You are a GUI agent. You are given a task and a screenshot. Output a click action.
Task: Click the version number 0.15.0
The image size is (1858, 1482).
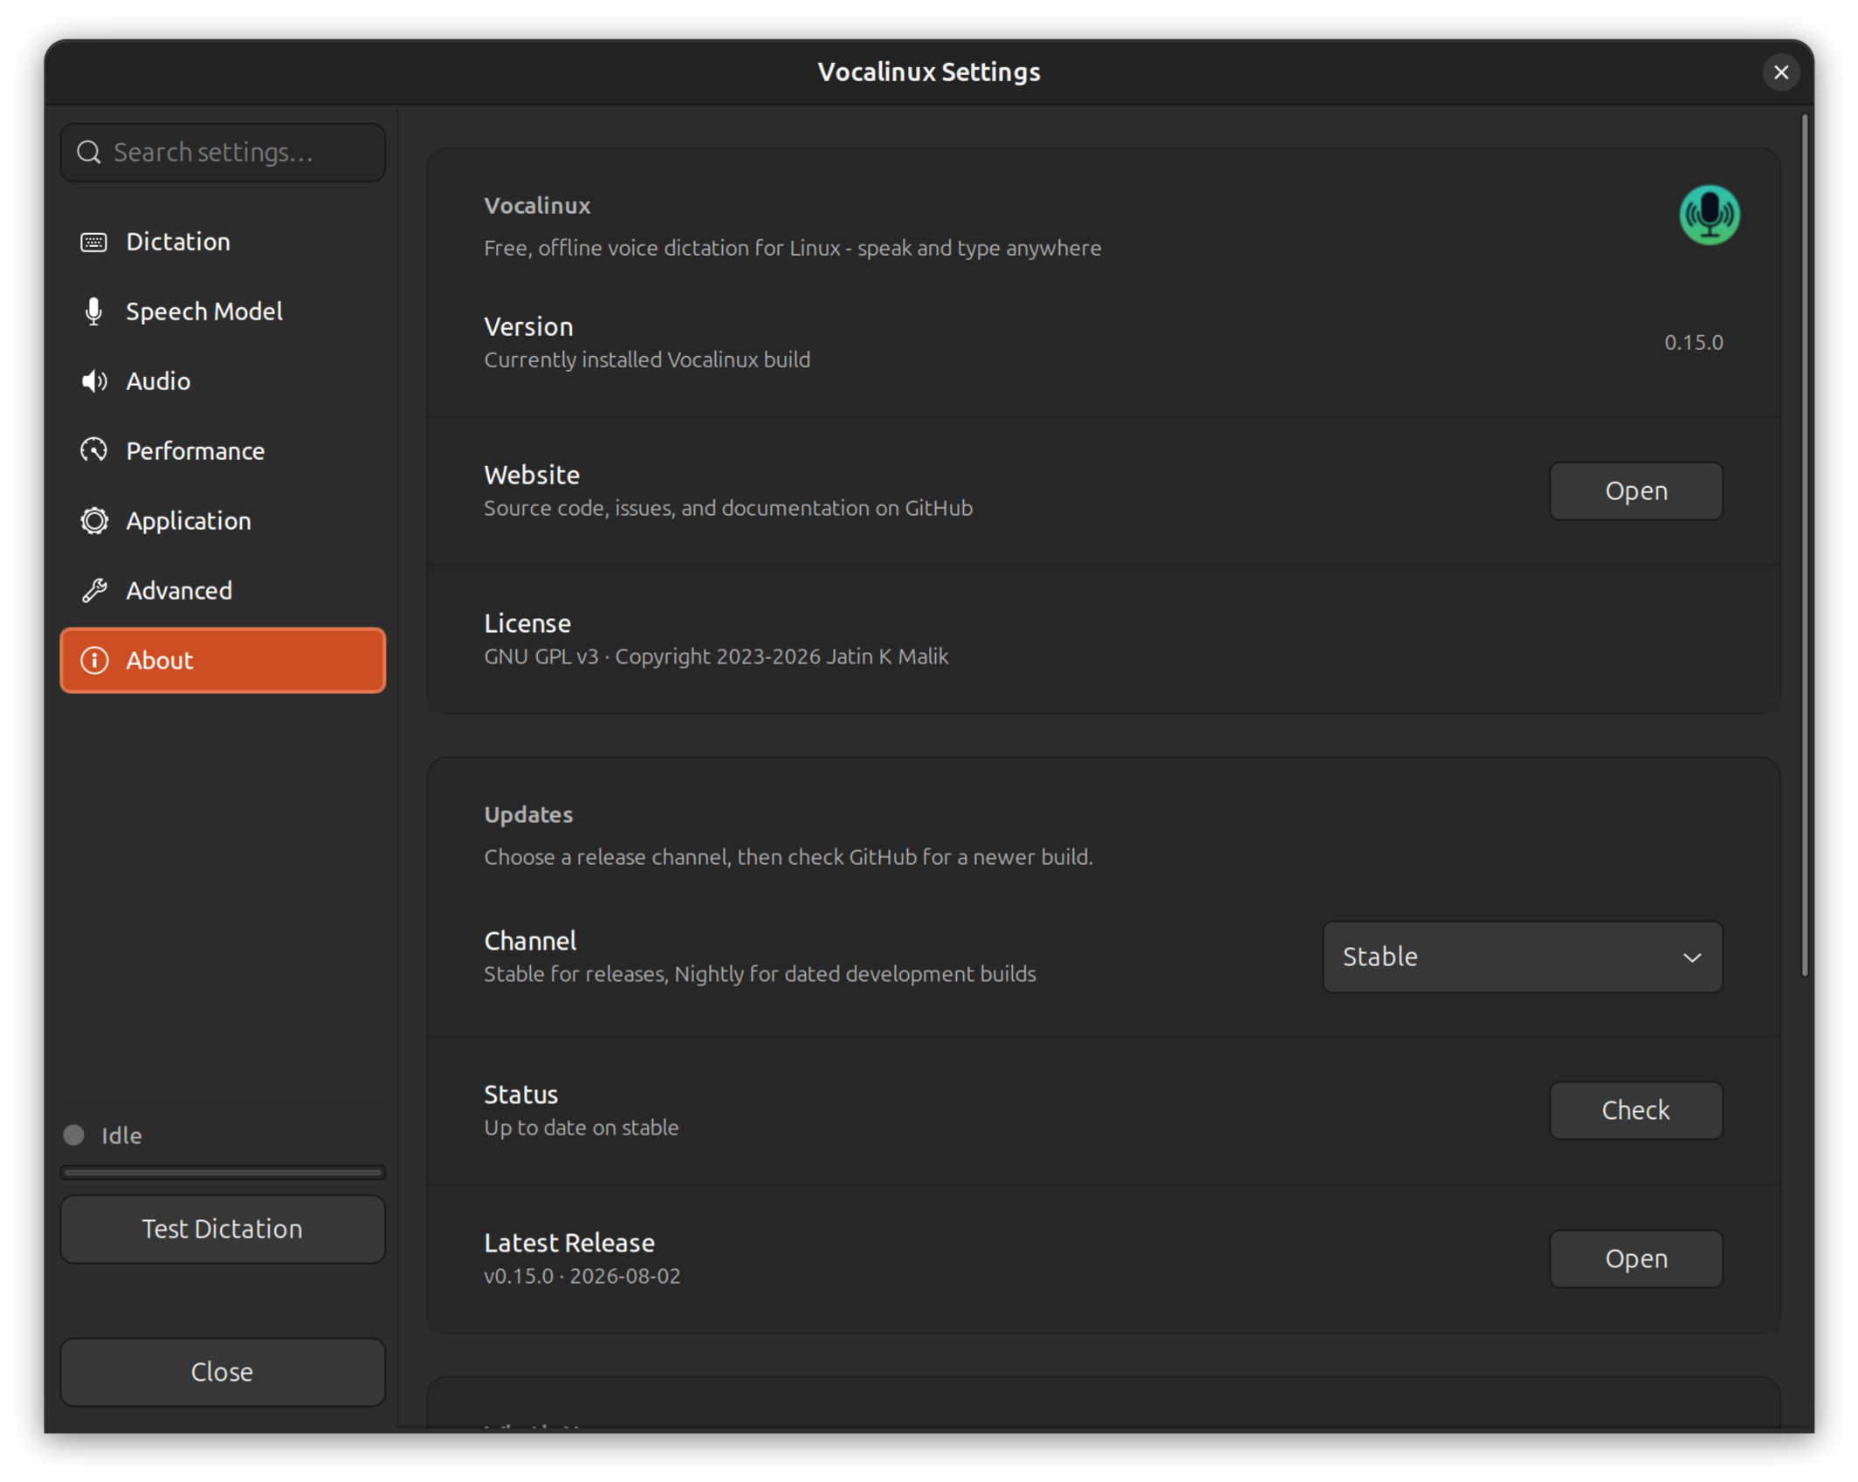click(1693, 342)
